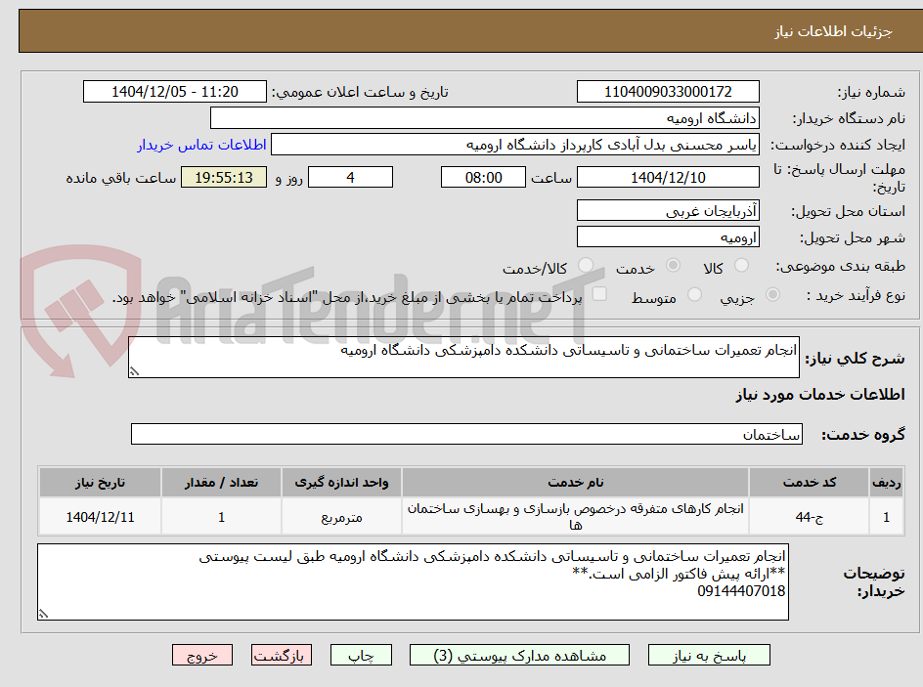This screenshot has width=923, height=687.
Task: Select the 'خدمت' radio button
Action: (673, 265)
